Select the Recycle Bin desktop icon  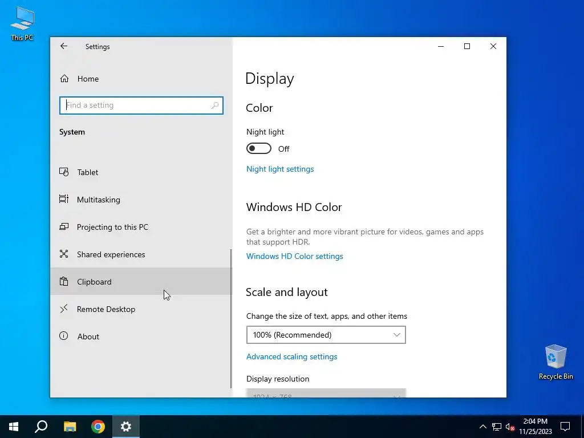tap(555, 362)
